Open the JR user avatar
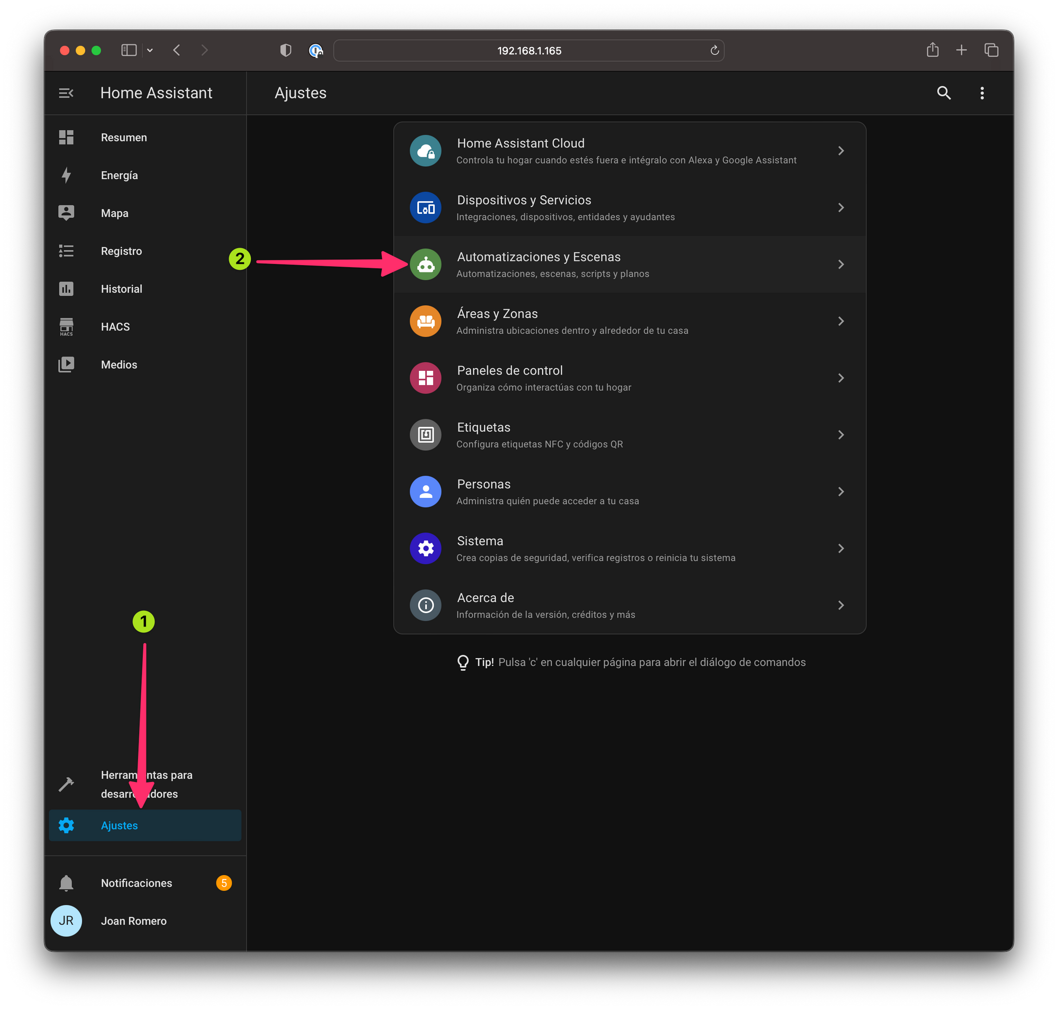 pos(66,921)
